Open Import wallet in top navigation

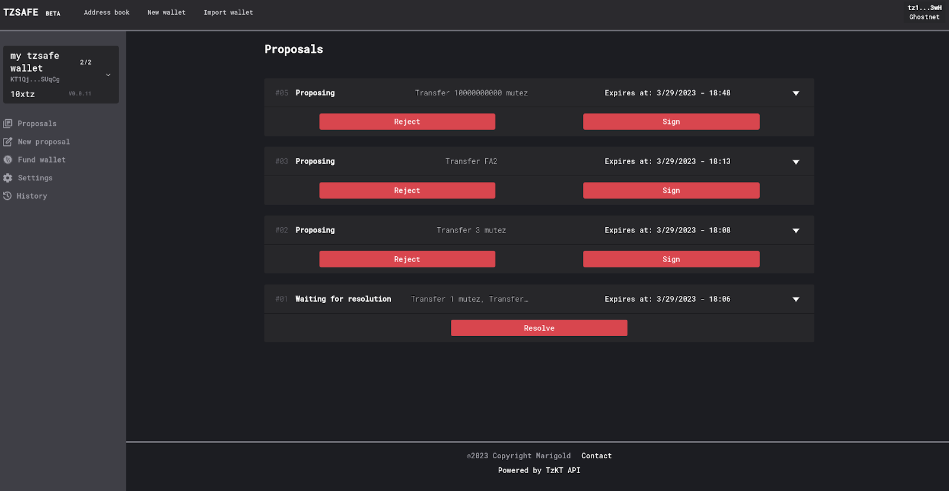228,12
